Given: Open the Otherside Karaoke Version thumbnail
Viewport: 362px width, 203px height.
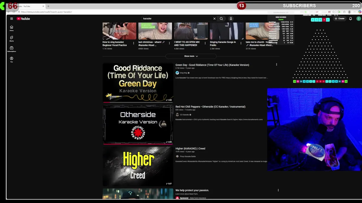Looking at the screenshot, I should [x=138, y=124].
